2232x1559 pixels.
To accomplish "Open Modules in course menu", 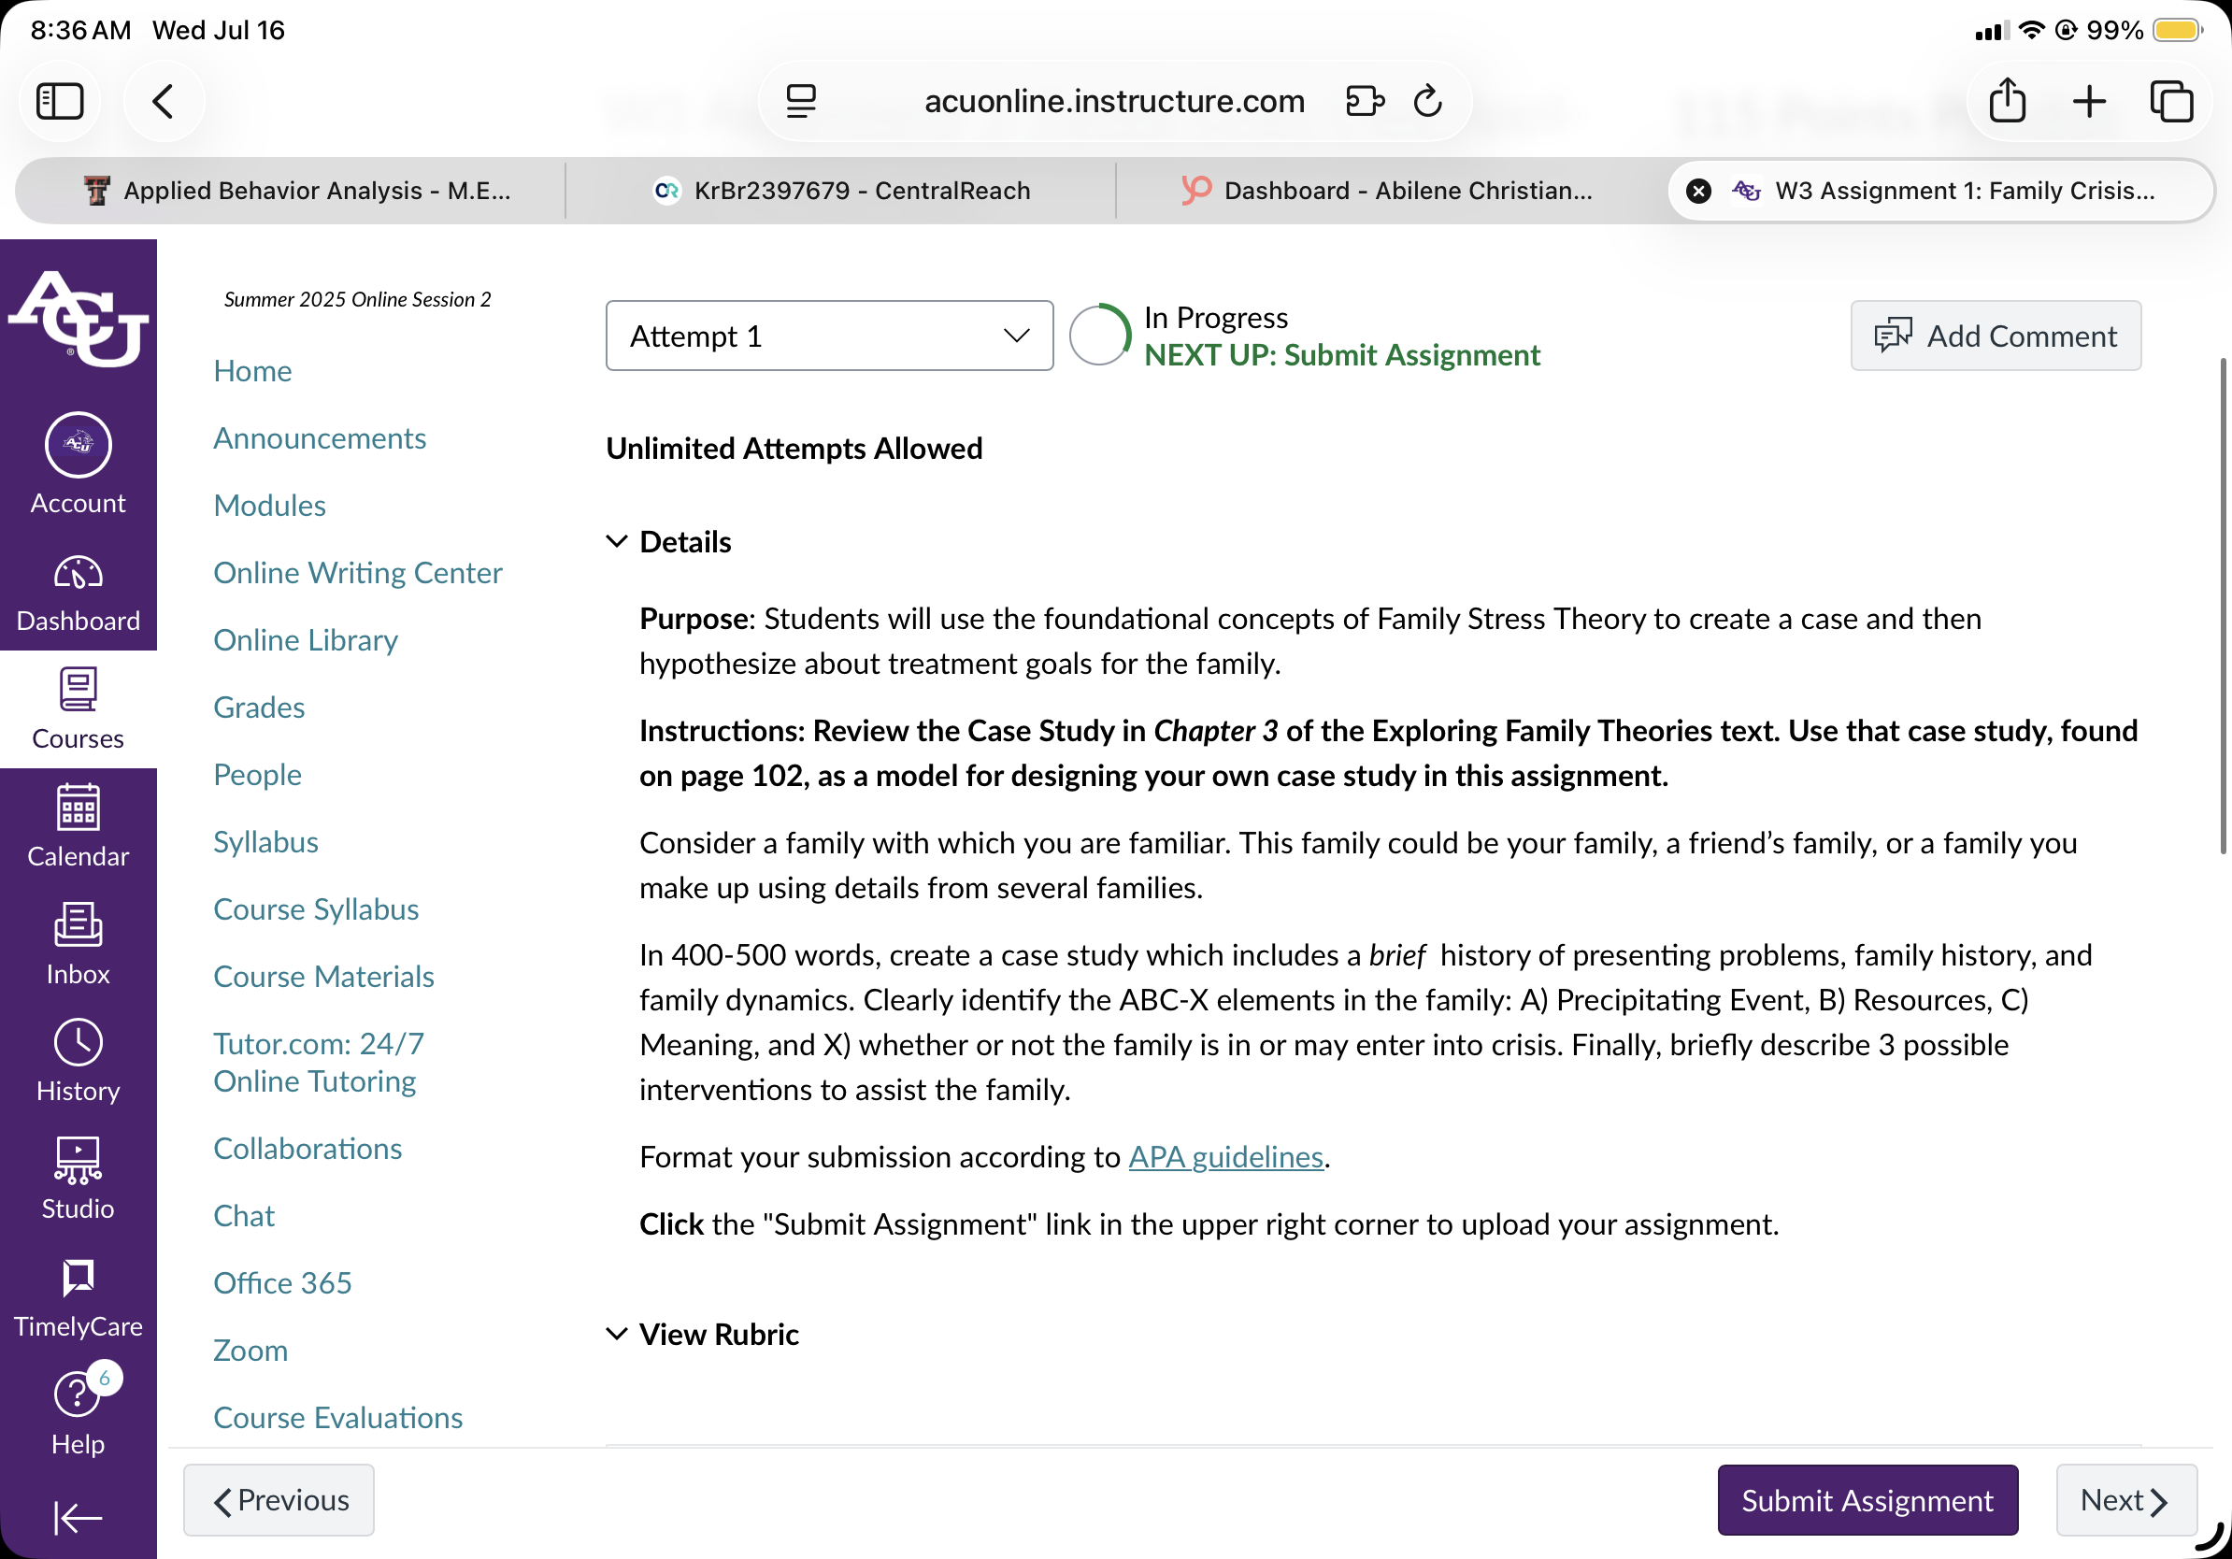I will point(269,506).
